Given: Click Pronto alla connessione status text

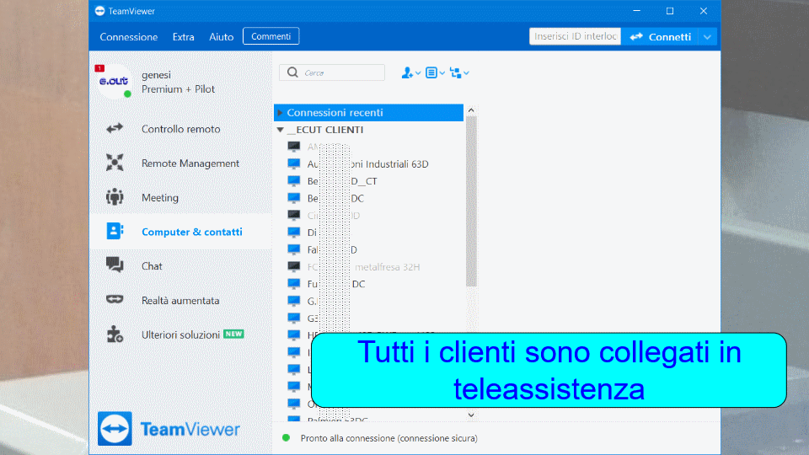Looking at the screenshot, I should tap(389, 438).
